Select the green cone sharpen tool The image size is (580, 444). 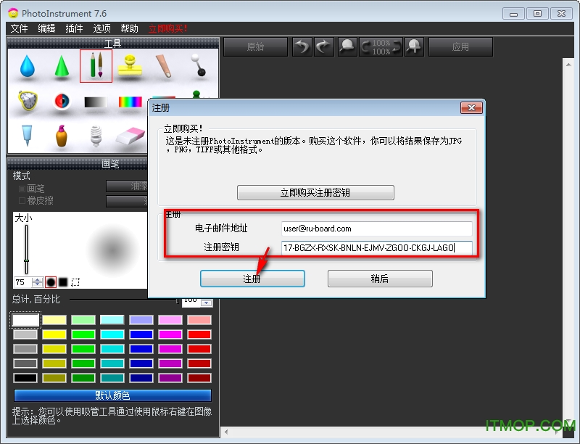tap(62, 66)
